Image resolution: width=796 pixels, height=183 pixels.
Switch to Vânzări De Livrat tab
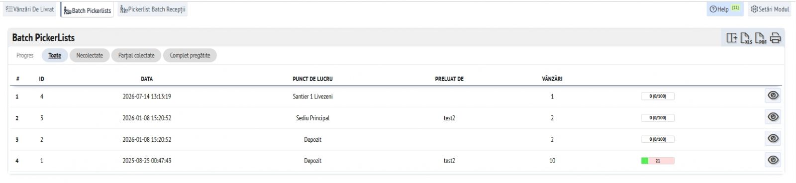(30, 9)
